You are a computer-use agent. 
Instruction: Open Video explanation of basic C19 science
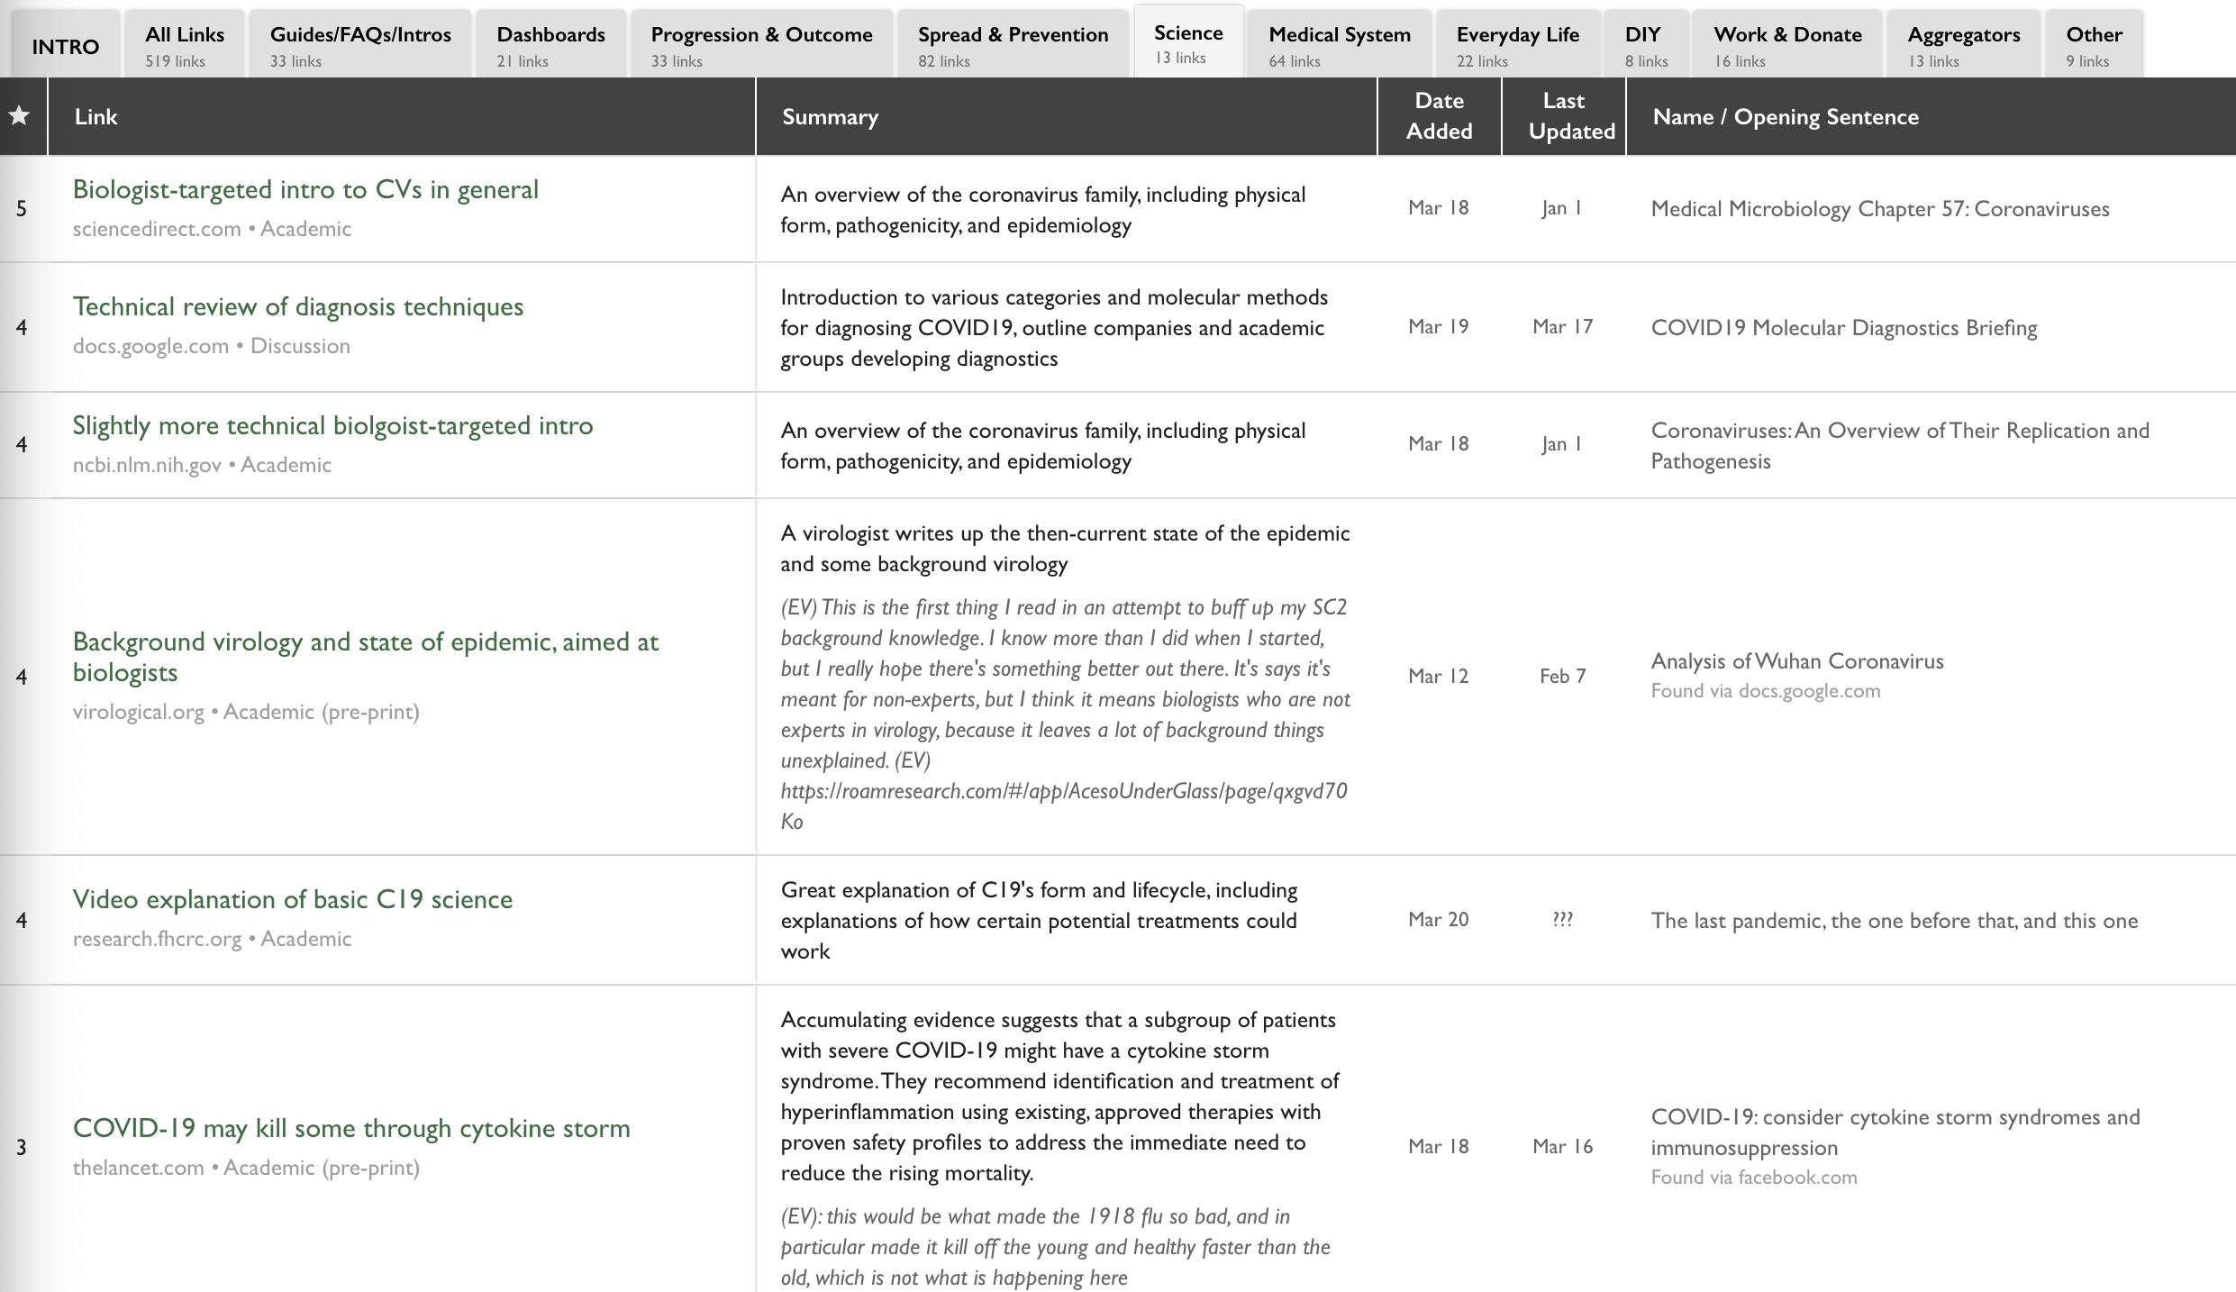point(292,900)
